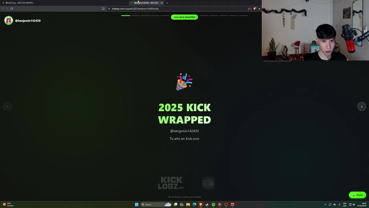Open the volume speaker tray icon
This screenshot has height=208, width=369.
tap(354, 205)
